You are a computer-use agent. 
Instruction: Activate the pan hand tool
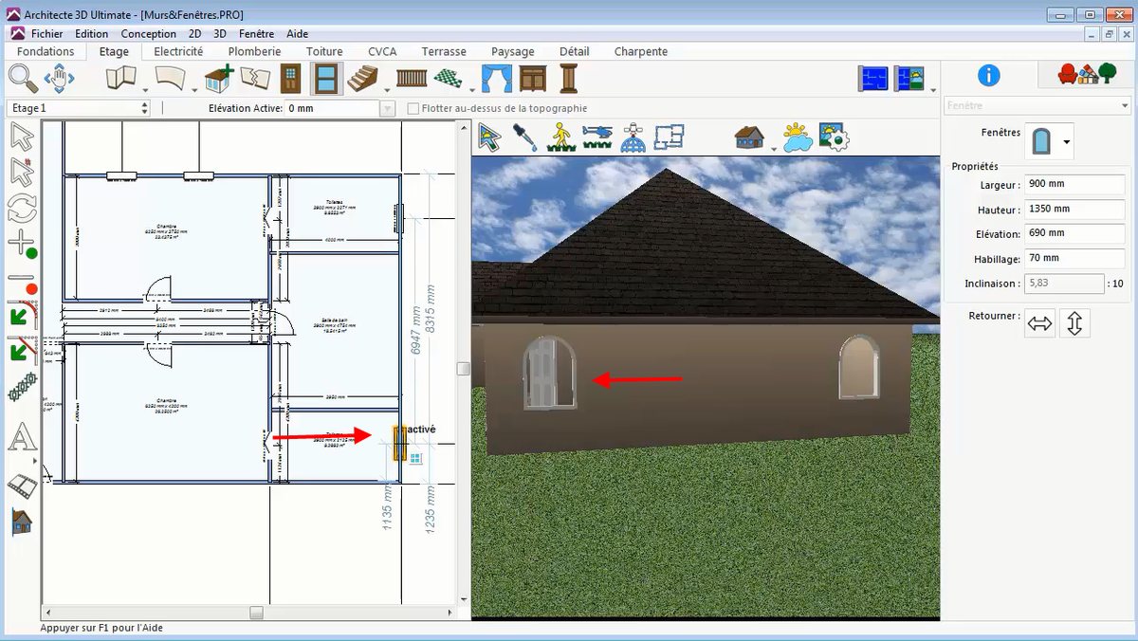point(59,79)
